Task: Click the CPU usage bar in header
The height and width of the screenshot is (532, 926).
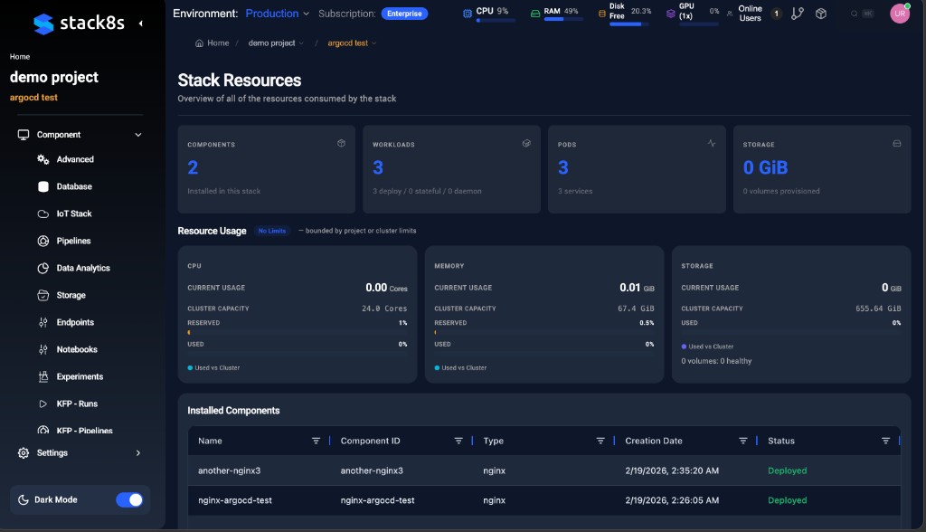Action: click(x=495, y=21)
